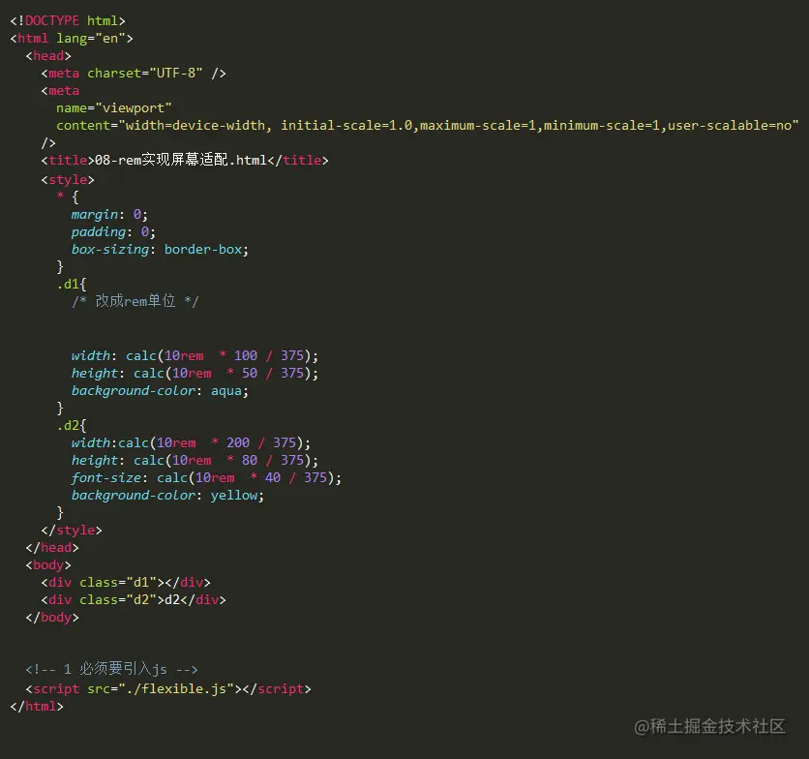Click the height calc(10rem * 50 / 375) line
This screenshot has height=759, width=809.
[195, 373]
